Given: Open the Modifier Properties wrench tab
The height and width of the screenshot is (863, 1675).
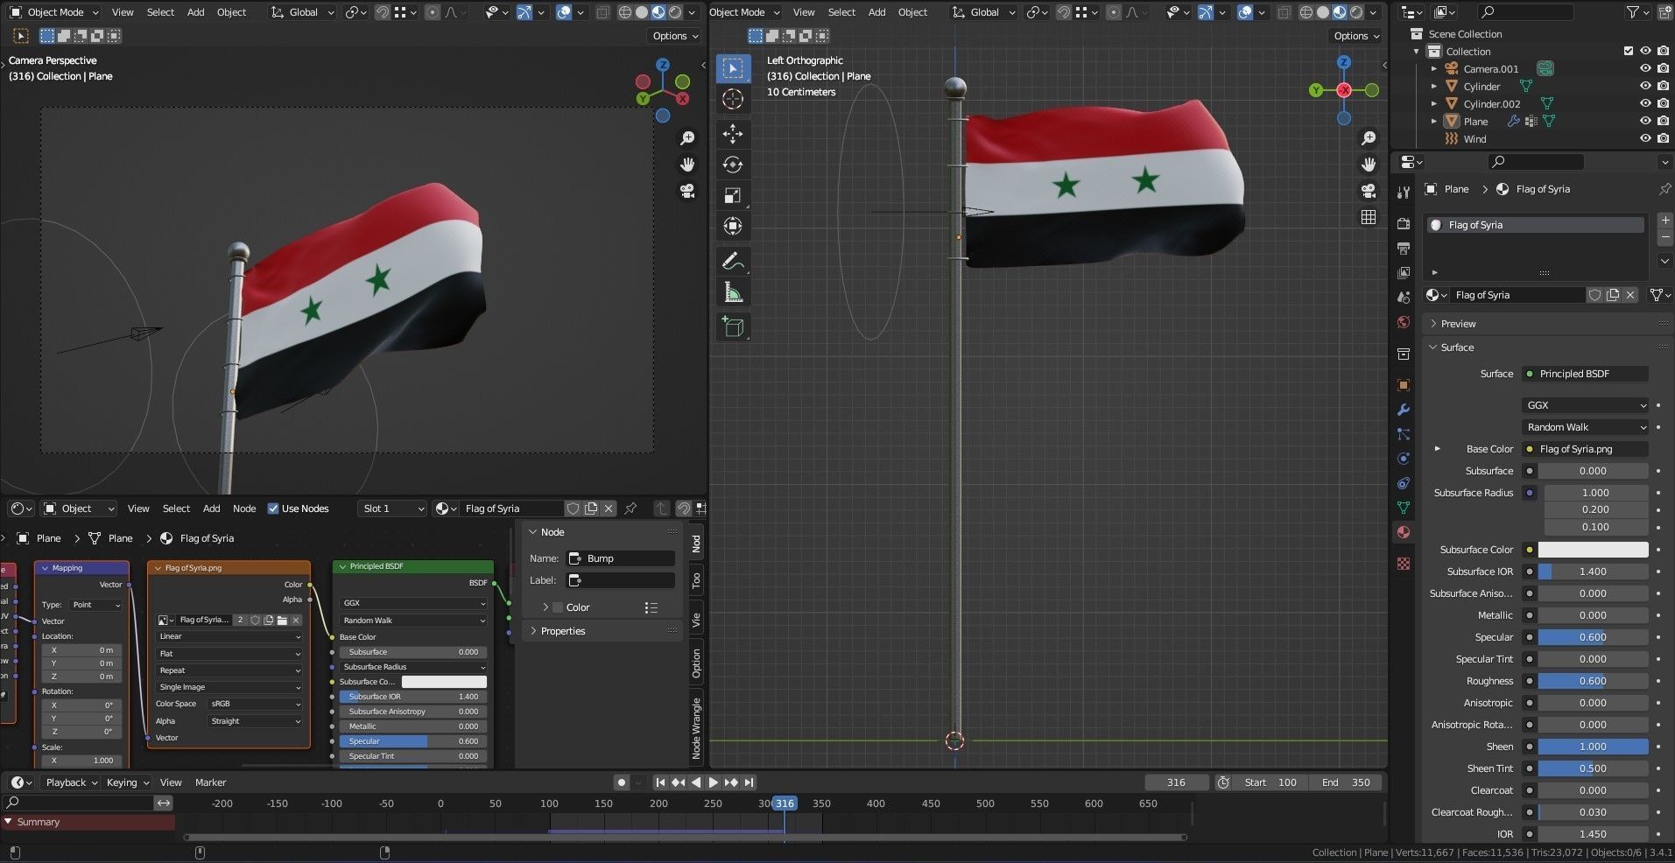Looking at the screenshot, I should coord(1403,410).
